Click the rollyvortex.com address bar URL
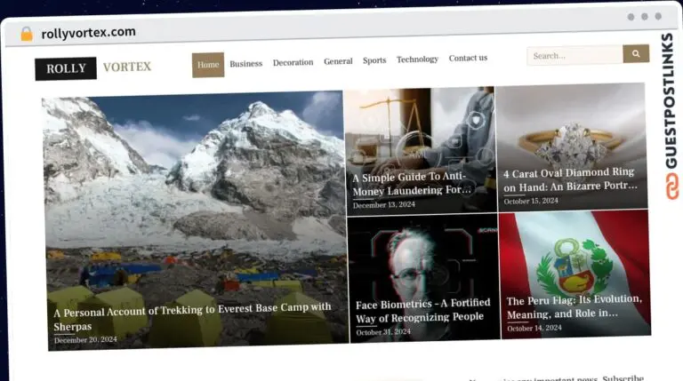This screenshot has width=683, height=381. [x=88, y=33]
